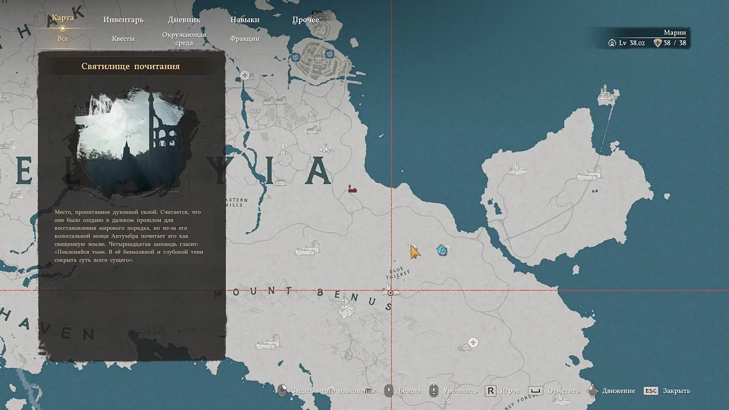This screenshot has width=729, height=410.
Task: Click the left blue emblem in the city
Action: (x=296, y=57)
